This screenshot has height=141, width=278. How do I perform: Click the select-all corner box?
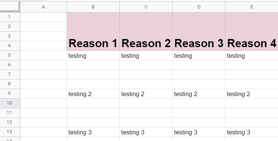[x=10, y=6]
